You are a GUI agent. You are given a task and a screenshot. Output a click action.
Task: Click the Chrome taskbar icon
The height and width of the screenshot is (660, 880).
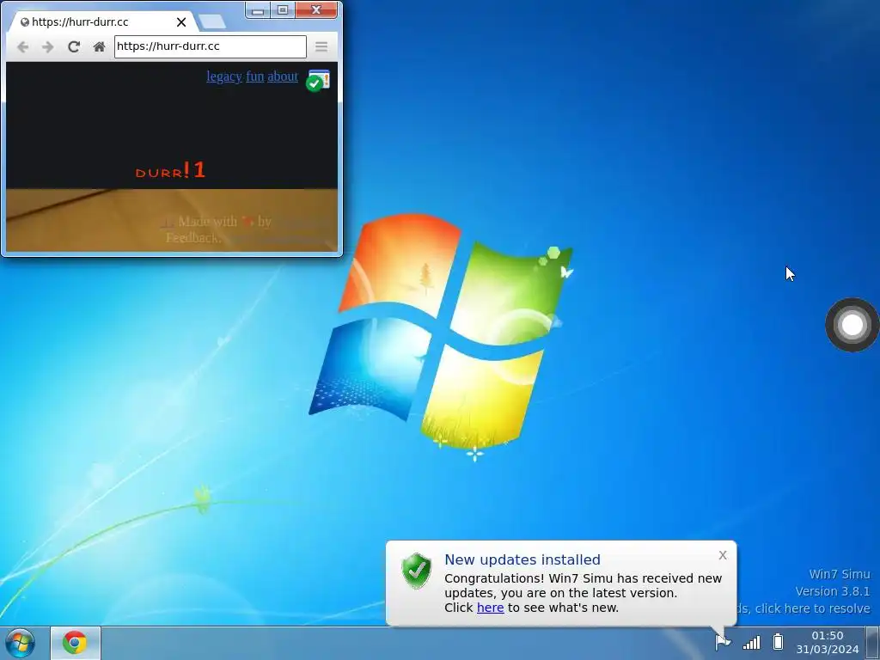pos(76,643)
